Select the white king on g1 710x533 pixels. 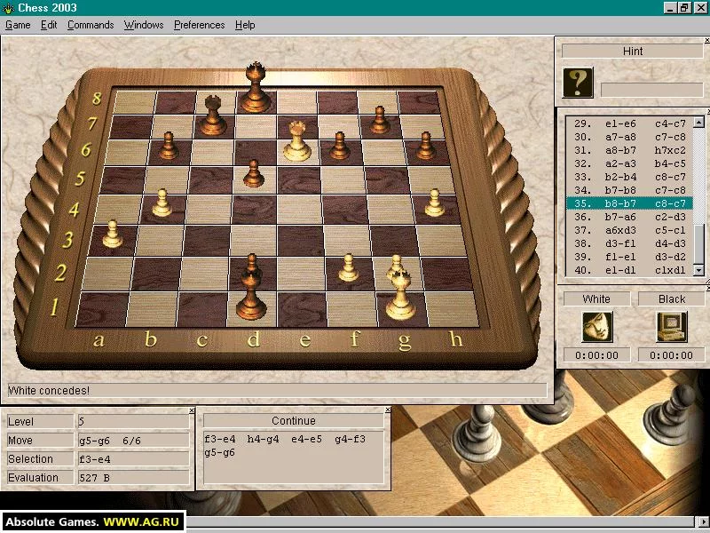point(401,295)
